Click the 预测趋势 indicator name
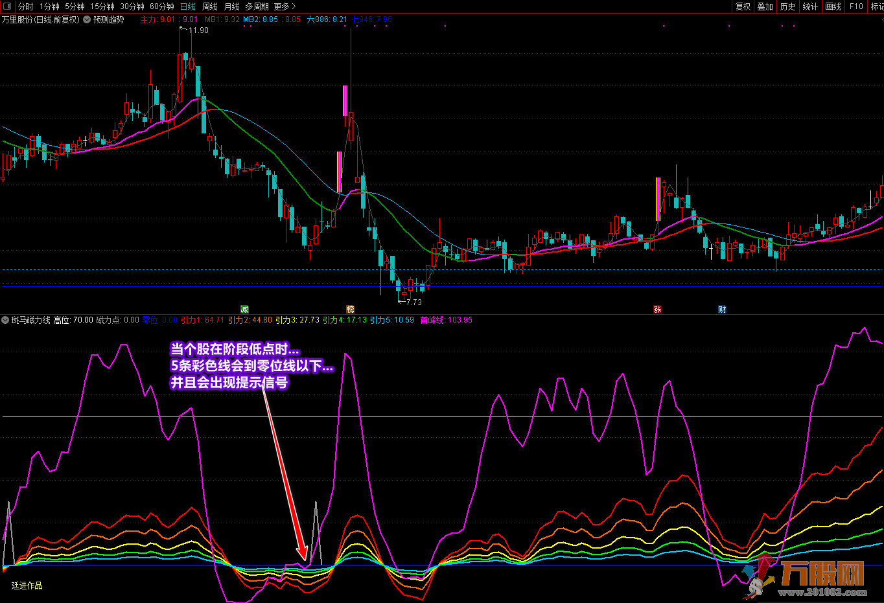 109,19
